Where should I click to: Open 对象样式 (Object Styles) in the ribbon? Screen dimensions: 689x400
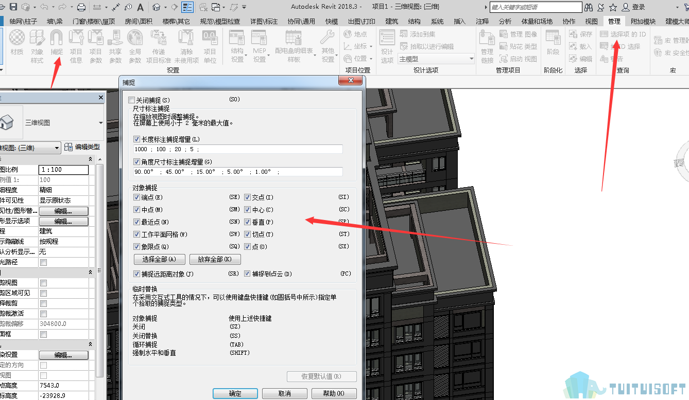point(37,45)
